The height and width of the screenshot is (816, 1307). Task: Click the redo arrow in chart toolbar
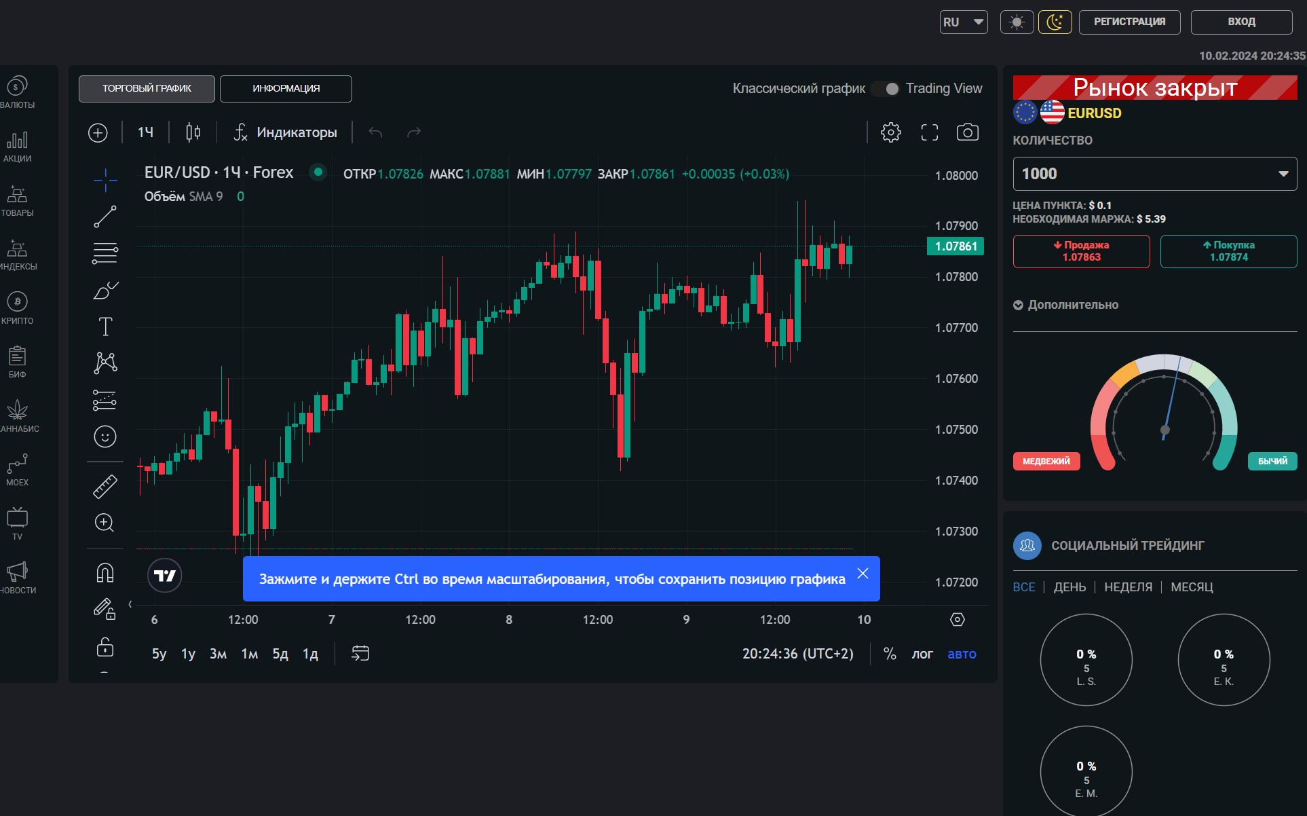[414, 132]
